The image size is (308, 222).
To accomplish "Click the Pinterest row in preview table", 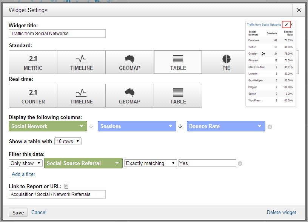I will tap(271, 60).
